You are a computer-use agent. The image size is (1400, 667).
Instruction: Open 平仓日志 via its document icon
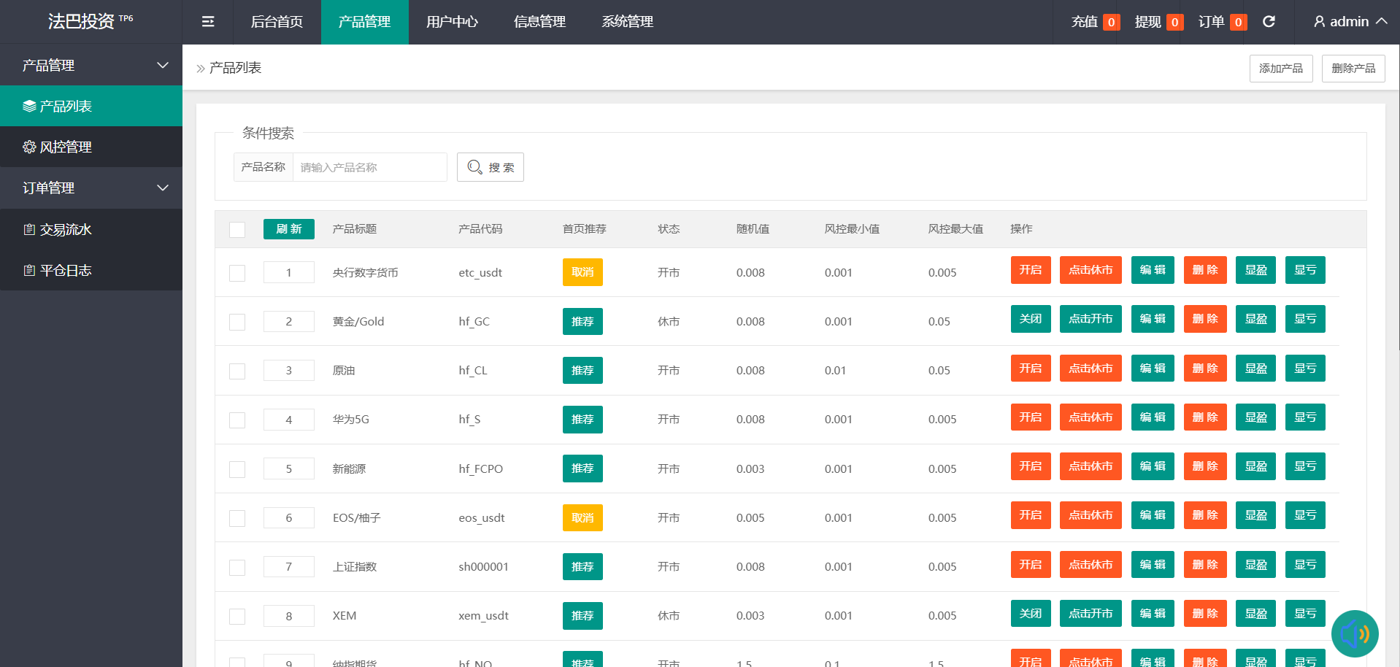[29, 271]
